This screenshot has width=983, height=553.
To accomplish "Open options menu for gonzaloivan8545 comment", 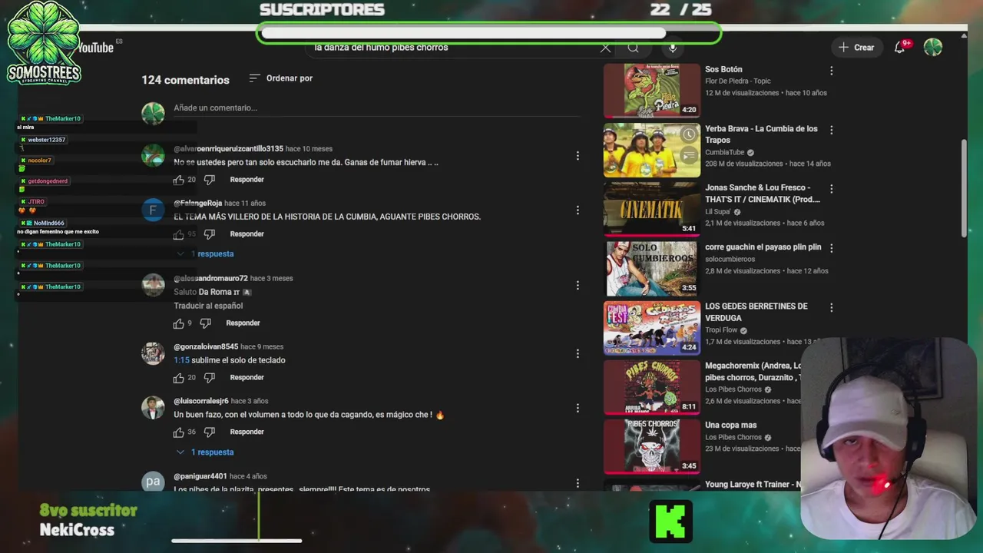I will pos(578,353).
